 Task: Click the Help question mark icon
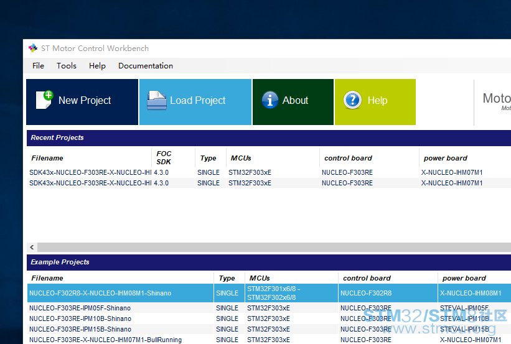pyautogui.click(x=352, y=100)
